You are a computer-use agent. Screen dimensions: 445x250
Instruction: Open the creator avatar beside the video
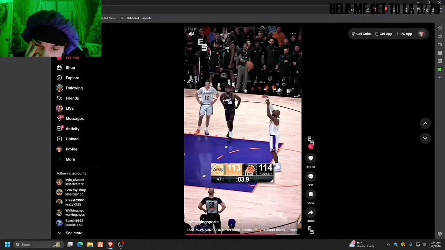point(311,140)
